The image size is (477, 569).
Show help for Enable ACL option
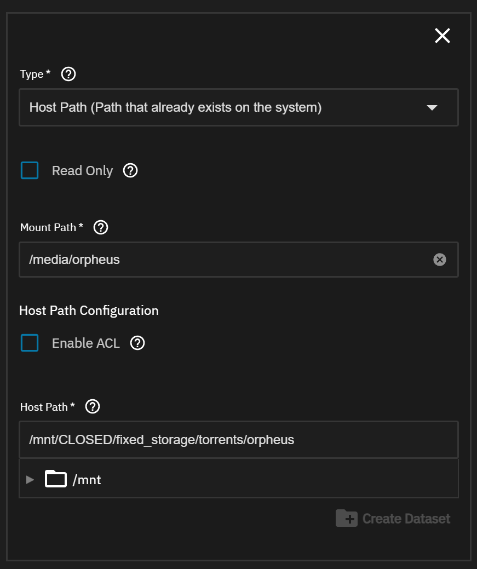[x=137, y=343]
